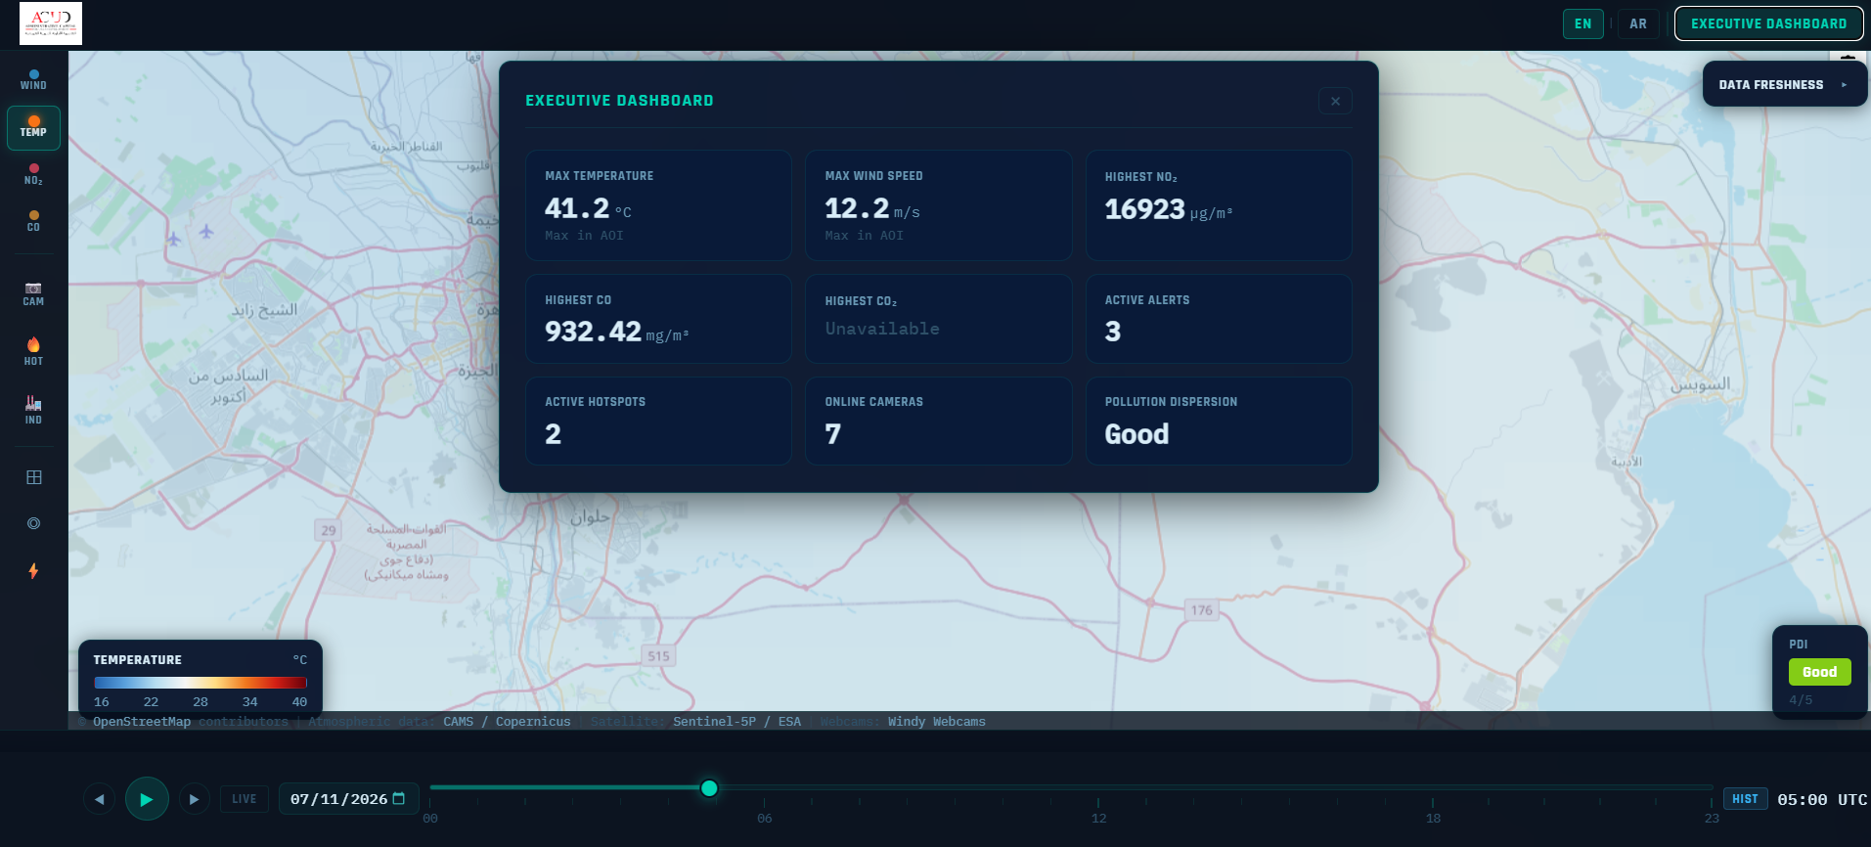Image resolution: width=1871 pixels, height=847 pixels.
Task: Step back one timeline frame
Action: click(99, 799)
